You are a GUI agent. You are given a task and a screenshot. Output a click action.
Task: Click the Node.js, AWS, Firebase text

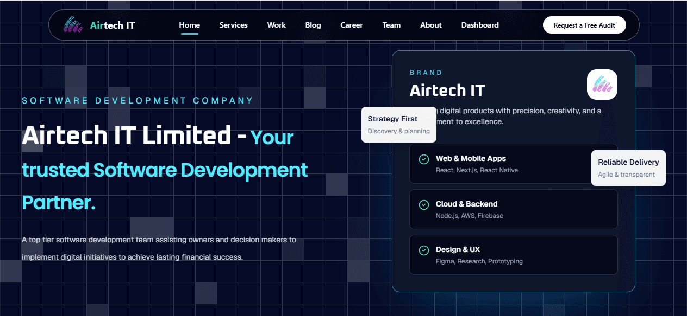tap(470, 216)
